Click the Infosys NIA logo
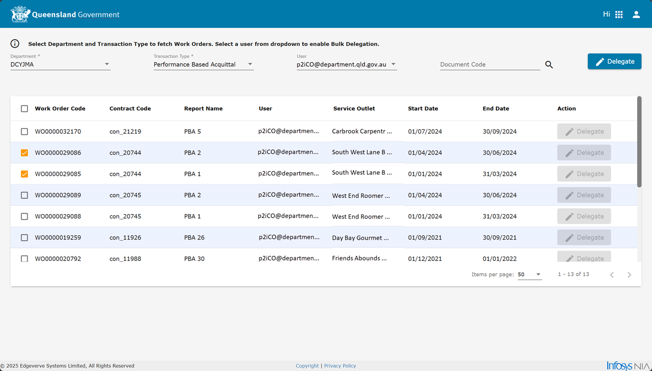 pos(628,365)
